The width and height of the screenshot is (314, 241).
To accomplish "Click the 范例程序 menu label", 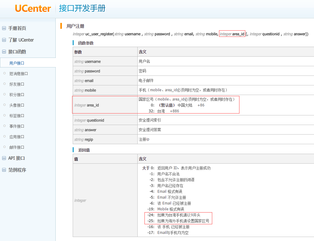I will (x=17, y=170).
